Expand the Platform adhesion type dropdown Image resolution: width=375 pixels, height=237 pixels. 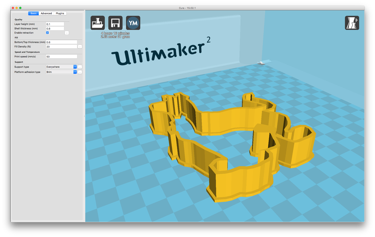pyautogui.click(x=61, y=72)
